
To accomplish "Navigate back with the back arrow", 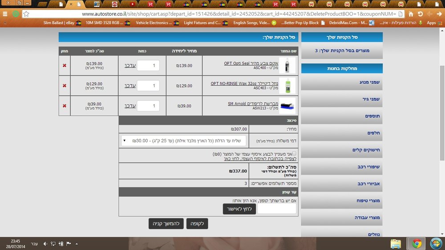I will tap(430, 14).
